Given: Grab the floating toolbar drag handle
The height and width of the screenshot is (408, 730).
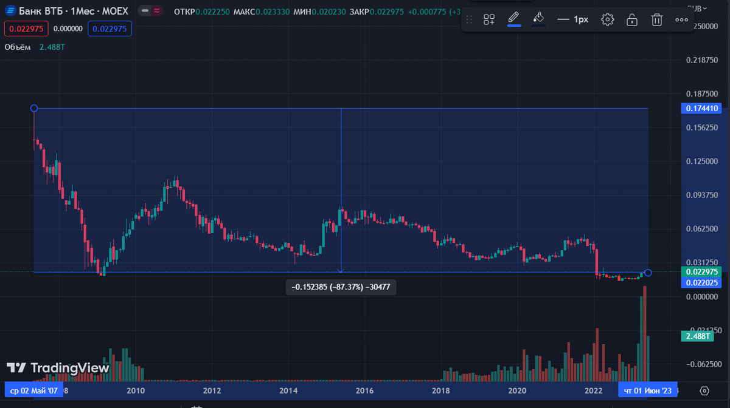Looking at the screenshot, I should pyautogui.click(x=469, y=19).
